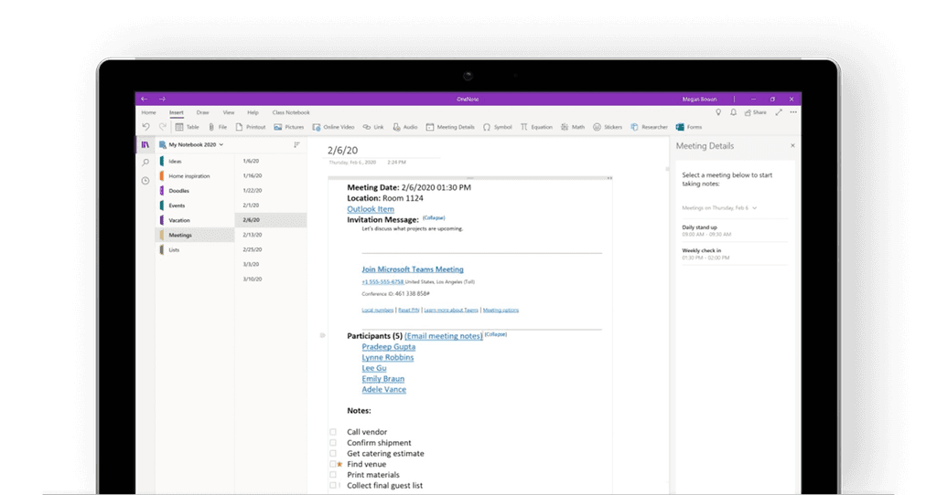
Task: Click the Undo icon in the toolbar
Action: click(x=145, y=127)
